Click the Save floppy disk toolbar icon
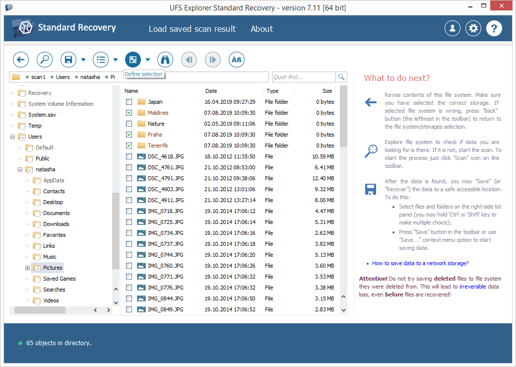 (x=68, y=60)
